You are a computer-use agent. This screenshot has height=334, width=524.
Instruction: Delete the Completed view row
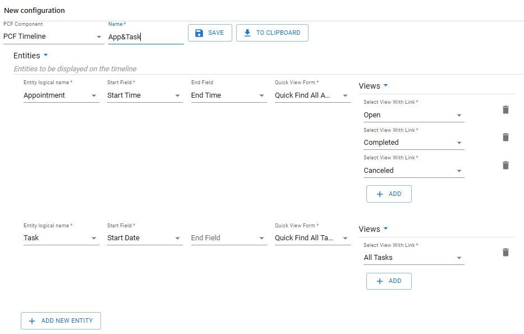click(x=505, y=137)
